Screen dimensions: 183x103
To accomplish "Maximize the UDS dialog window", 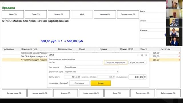I will click(x=142, y=55).
